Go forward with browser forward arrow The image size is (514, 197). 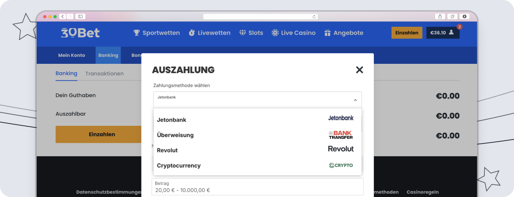(x=70, y=16)
